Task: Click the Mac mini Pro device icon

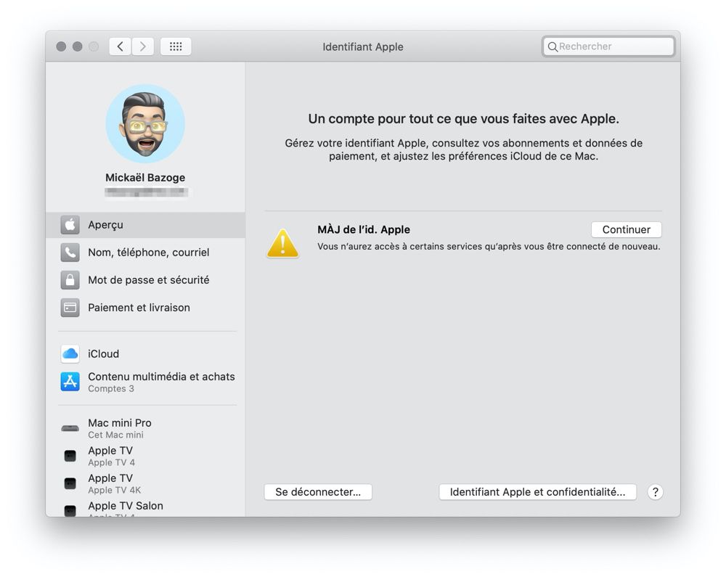Action: pyautogui.click(x=70, y=428)
